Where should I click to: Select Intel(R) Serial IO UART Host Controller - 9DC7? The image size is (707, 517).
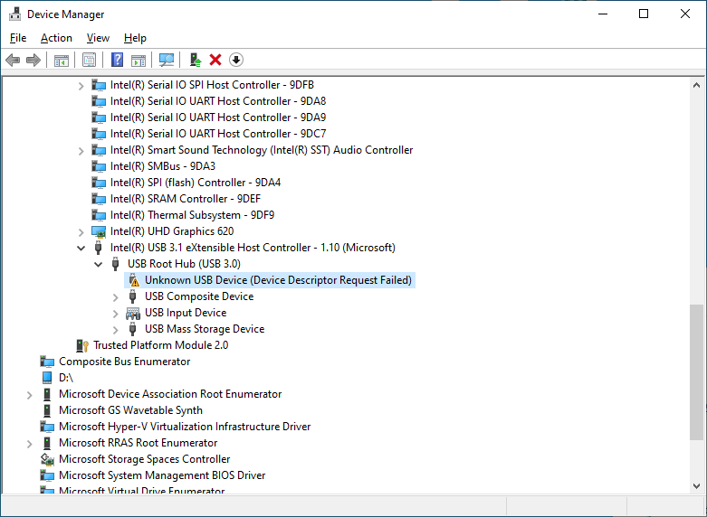click(218, 134)
